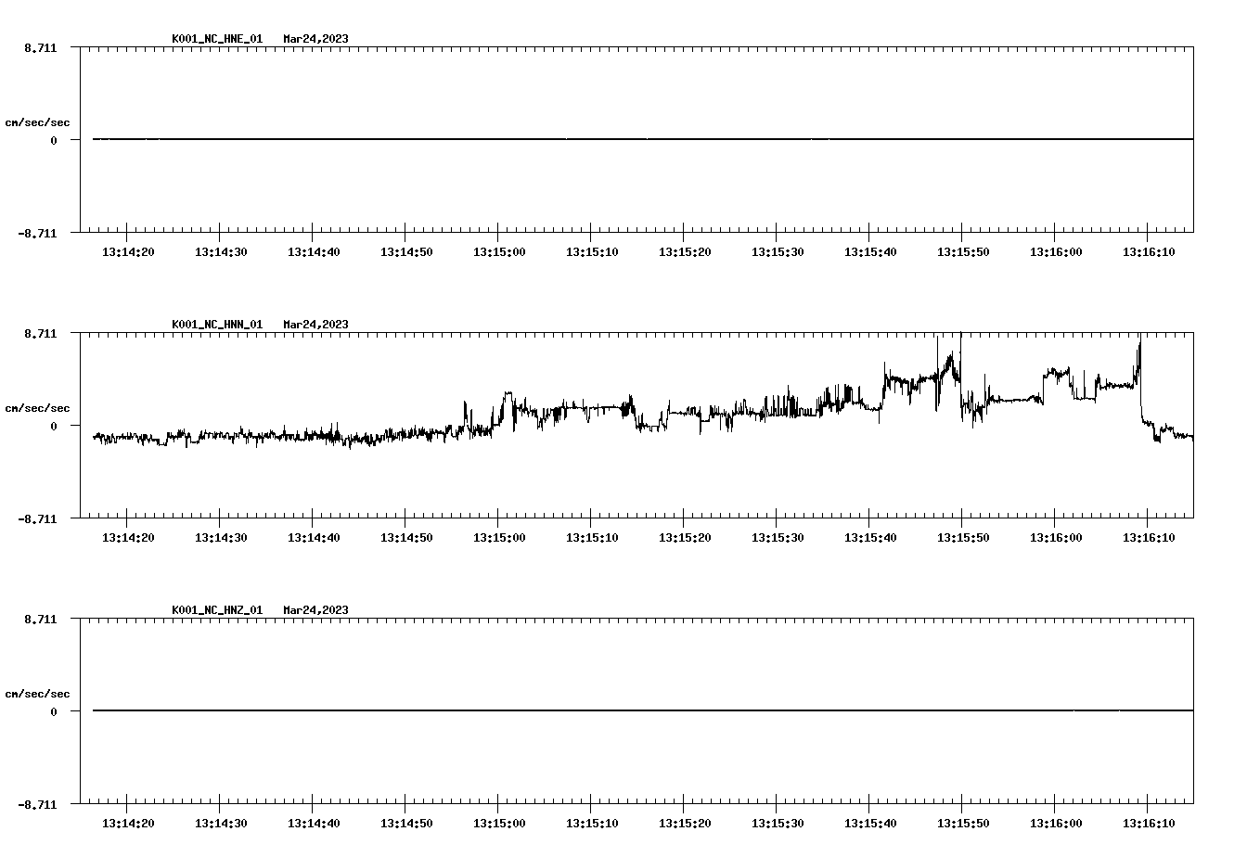Viewport: 1260px width, 857px height.
Task: Click the zero baseline of the HNE trace
Action: [x=557, y=139]
